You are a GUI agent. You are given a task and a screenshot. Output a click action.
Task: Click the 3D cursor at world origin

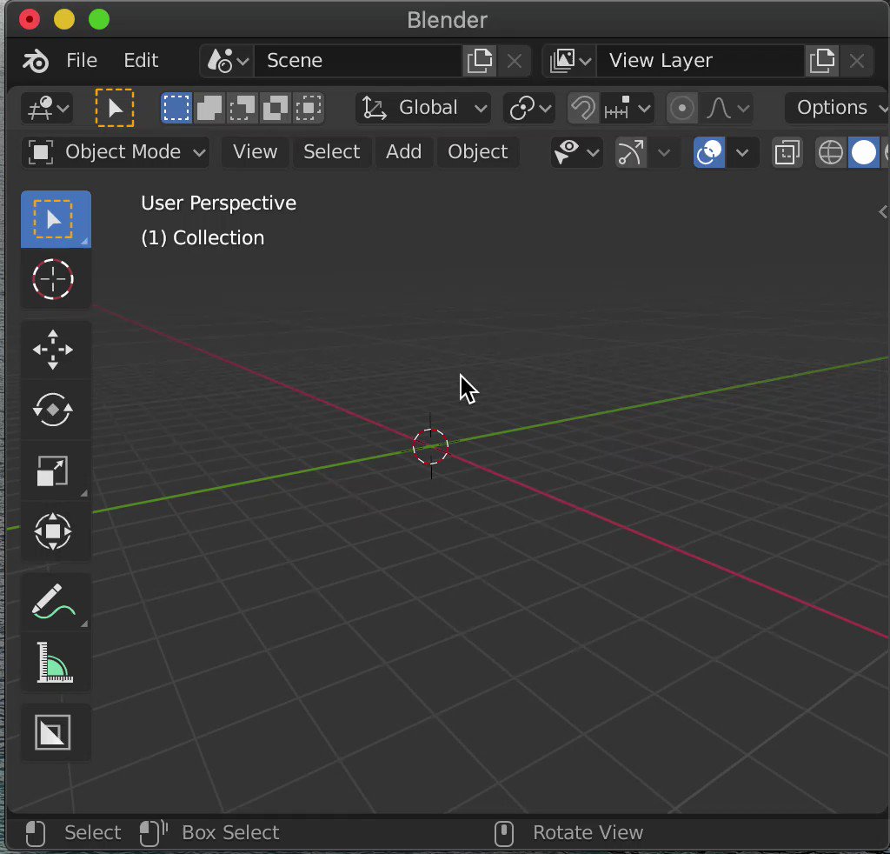431,447
